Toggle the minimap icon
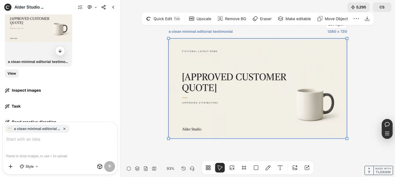 click(154, 169)
